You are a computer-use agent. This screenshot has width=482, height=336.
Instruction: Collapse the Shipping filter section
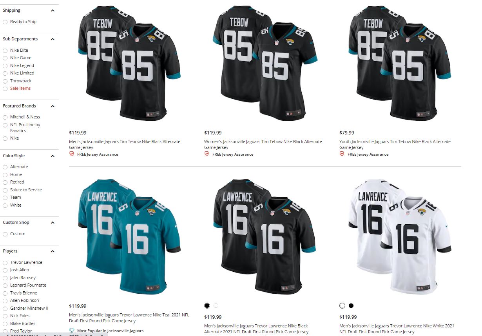(x=53, y=11)
